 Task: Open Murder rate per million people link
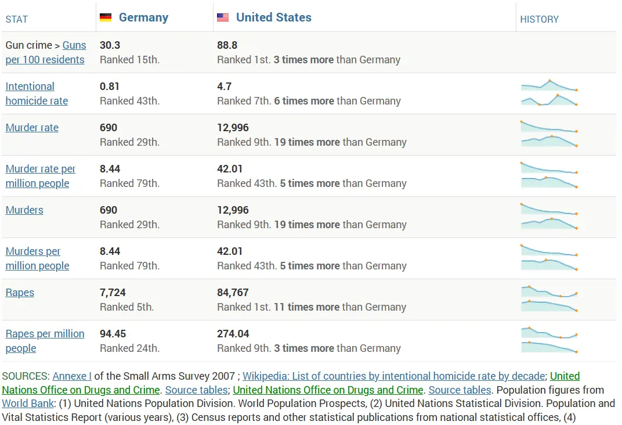click(40, 176)
